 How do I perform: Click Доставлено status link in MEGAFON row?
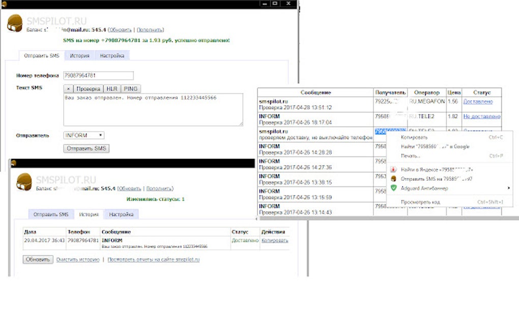click(478, 102)
